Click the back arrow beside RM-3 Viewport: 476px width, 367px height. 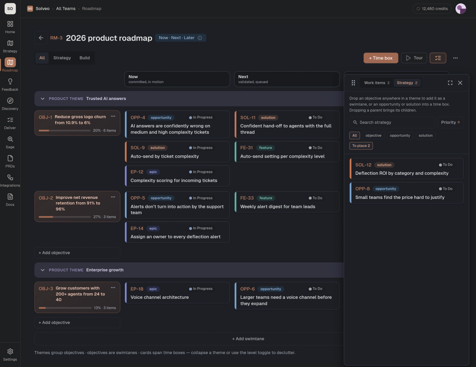[41, 38]
